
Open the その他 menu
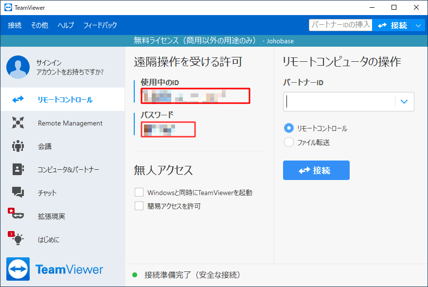(39, 25)
